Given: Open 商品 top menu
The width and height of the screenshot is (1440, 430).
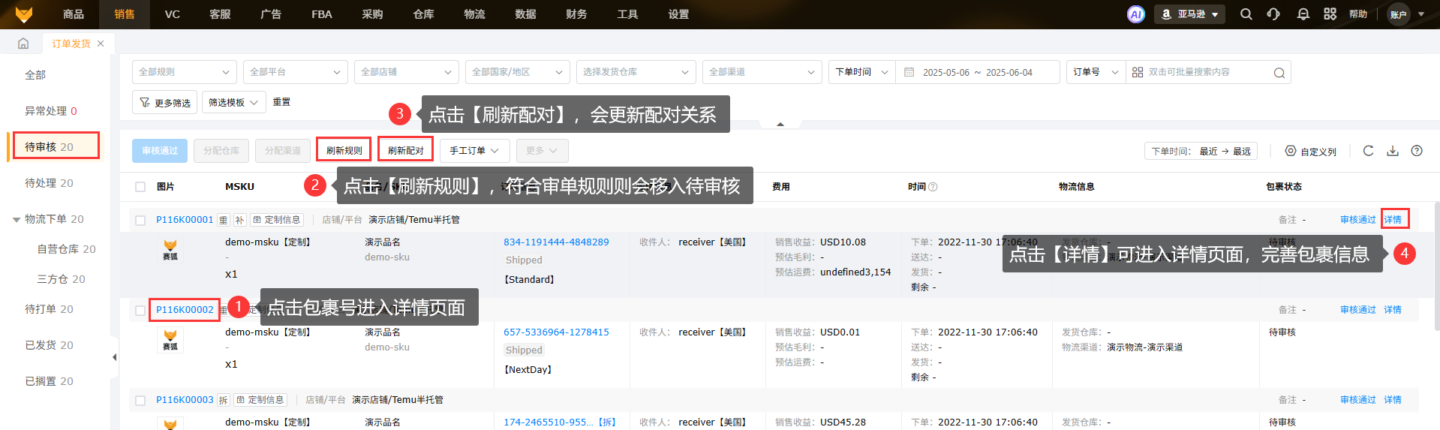Looking at the screenshot, I should 74,14.
